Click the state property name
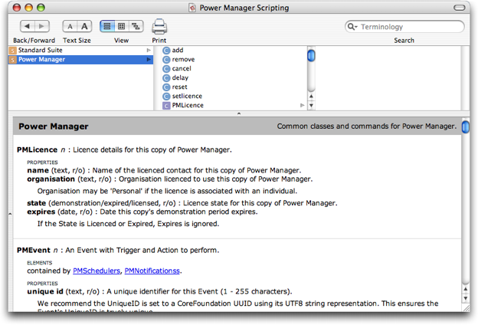478x325 pixels. tap(36, 203)
